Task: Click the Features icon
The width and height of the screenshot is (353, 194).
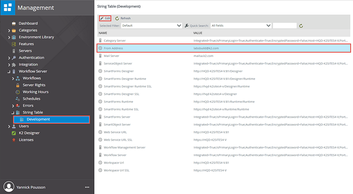Action: tap(14, 44)
